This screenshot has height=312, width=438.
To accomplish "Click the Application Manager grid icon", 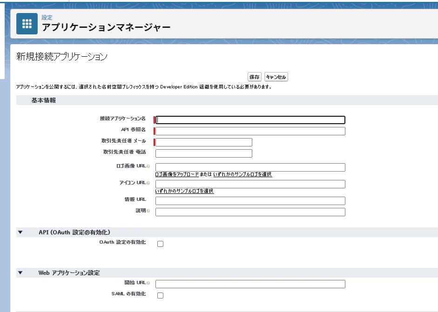I will click(x=27, y=24).
